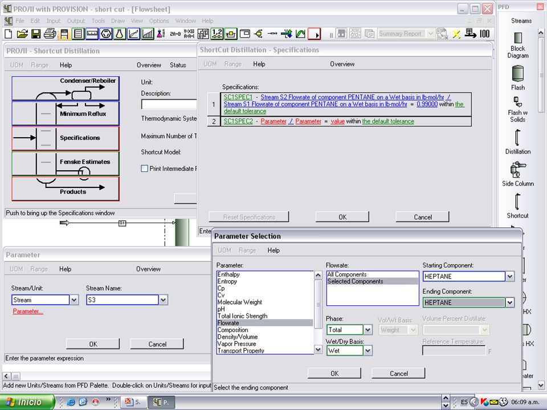Select Flowrate in the Parameter list
The height and width of the screenshot is (410, 547).
pos(265,323)
